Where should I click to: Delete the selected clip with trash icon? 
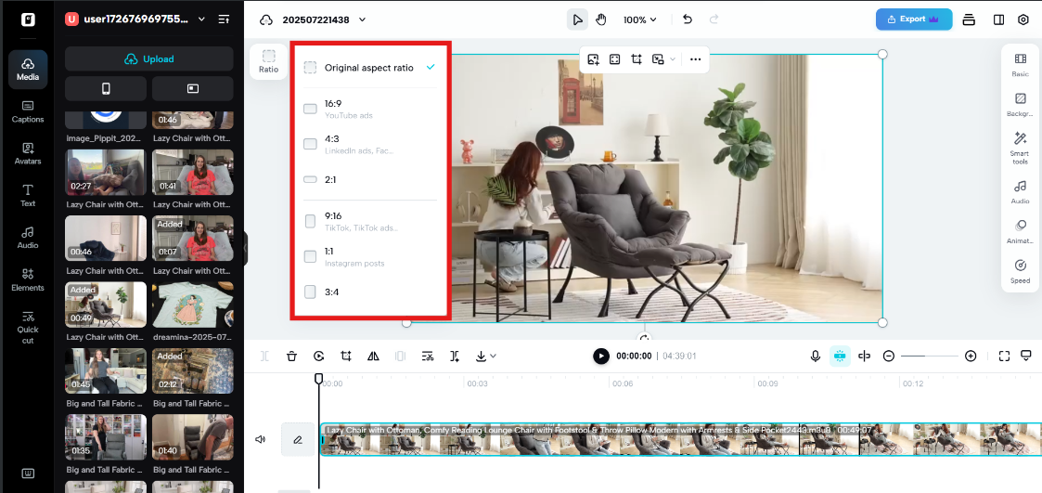(291, 356)
